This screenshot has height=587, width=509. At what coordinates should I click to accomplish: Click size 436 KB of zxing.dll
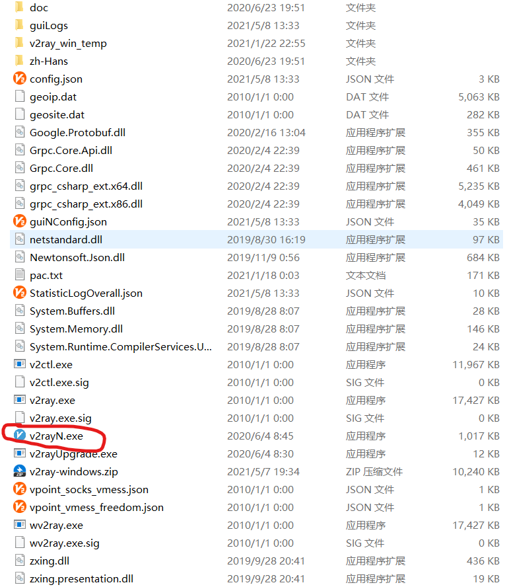tap(483, 561)
